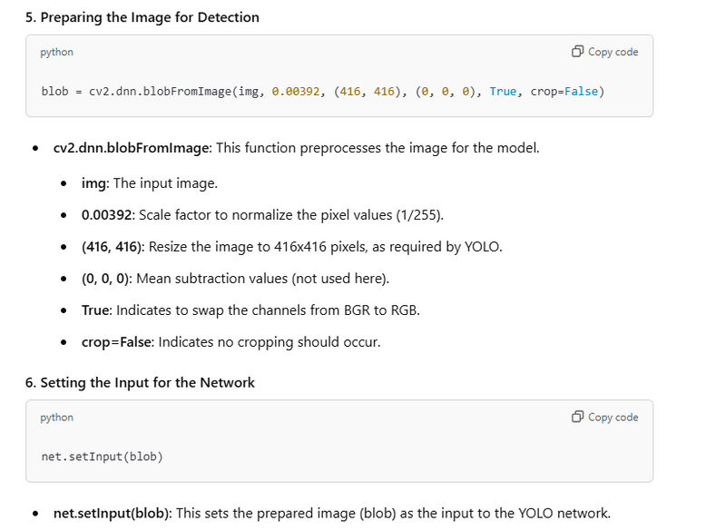Screen dimensions: 726x531
Task: Click the bold 'net.setInput(blob)' bullet term
Action: [111, 514]
